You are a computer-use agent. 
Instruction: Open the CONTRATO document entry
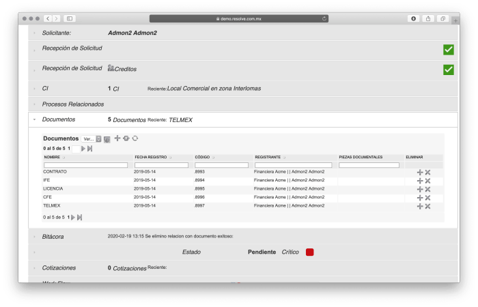point(55,172)
